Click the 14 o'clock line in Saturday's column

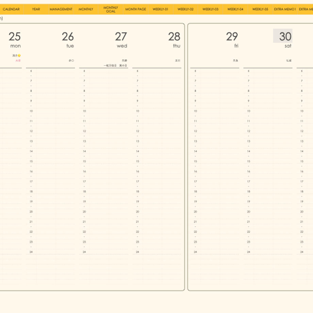point(268,151)
